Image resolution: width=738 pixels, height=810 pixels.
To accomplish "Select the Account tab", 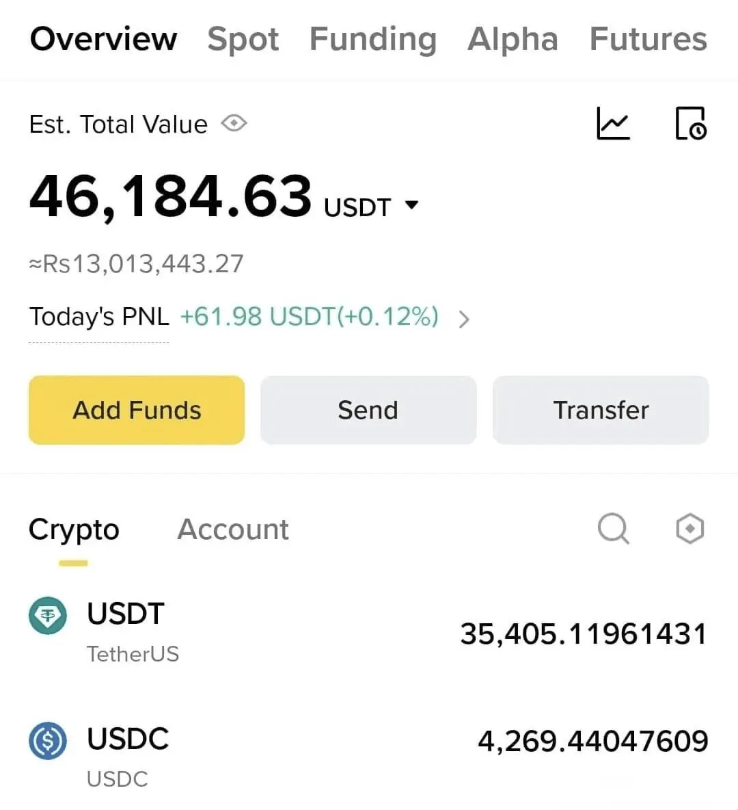I will point(233,530).
